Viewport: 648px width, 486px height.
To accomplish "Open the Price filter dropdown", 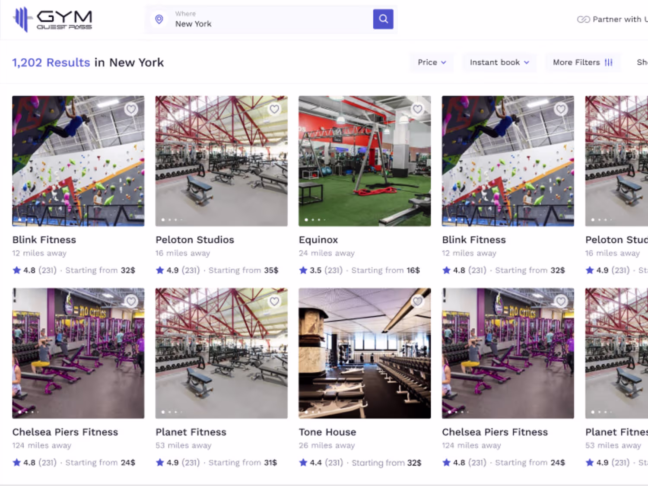I will 432,62.
